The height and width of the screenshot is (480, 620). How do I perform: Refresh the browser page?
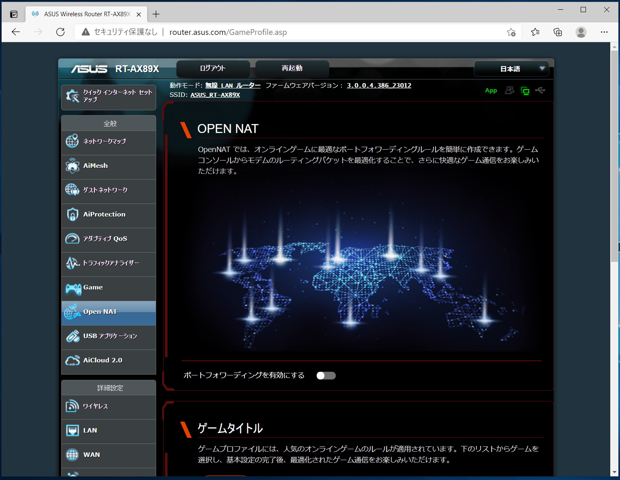tap(60, 32)
